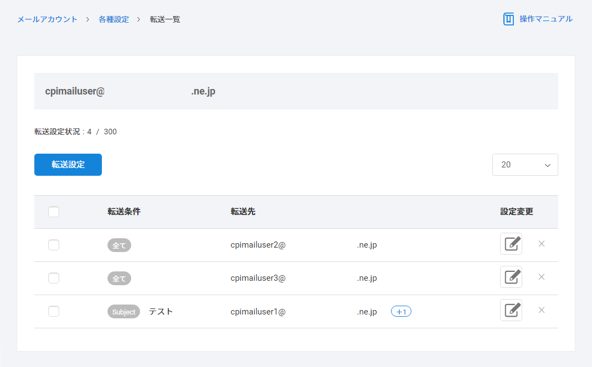Image resolution: width=592 pixels, height=367 pixels.
Task: Delete the cpimailuser3 forwarding entry
Action: tap(542, 277)
